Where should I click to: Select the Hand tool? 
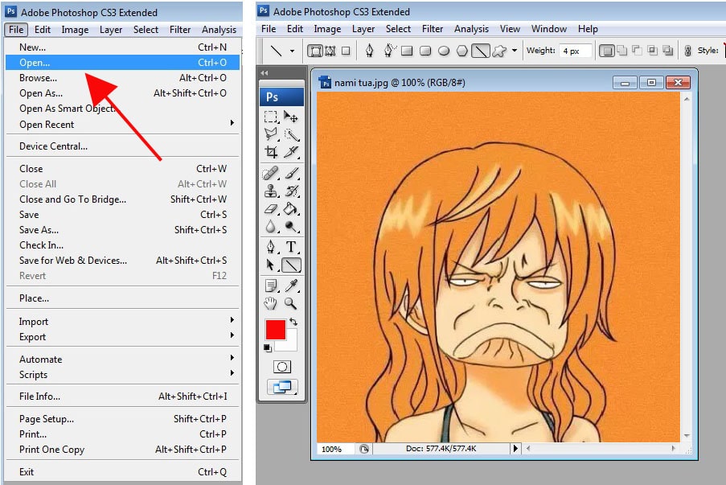coord(271,303)
